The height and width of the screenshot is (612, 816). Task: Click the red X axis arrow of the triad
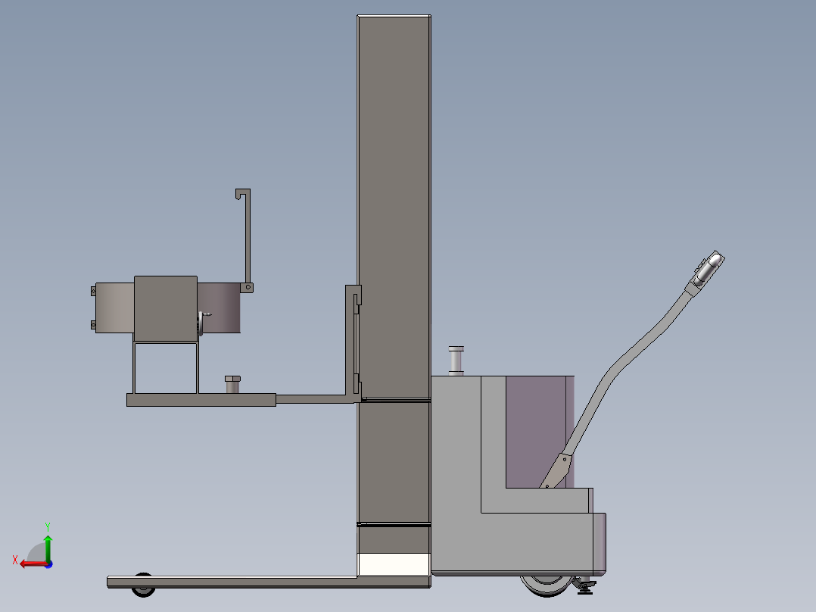click(33, 564)
